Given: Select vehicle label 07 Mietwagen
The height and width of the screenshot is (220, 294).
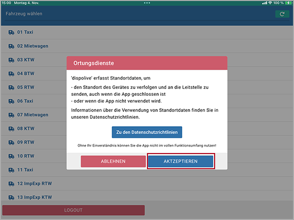Looking at the screenshot, I should 33,115.
